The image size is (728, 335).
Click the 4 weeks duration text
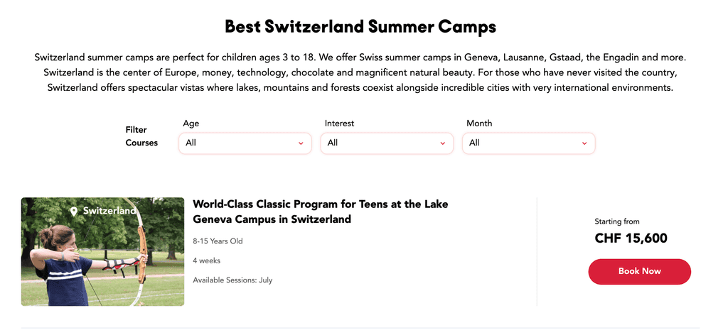click(x=206, y=260)
